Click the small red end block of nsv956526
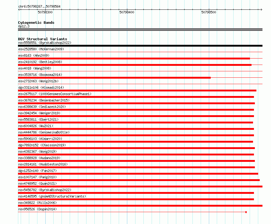This screenshot has height=224, width=271. coord(246,212)
